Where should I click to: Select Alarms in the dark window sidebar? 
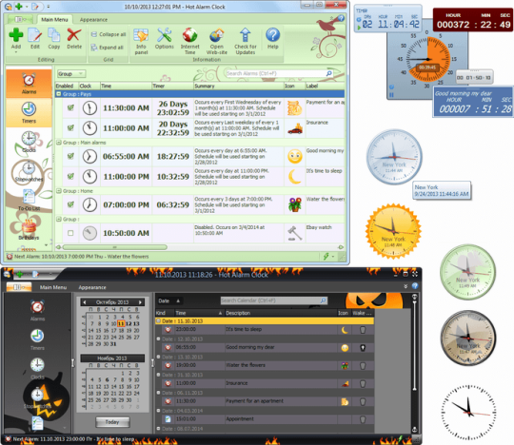click(x=37, y=310)
